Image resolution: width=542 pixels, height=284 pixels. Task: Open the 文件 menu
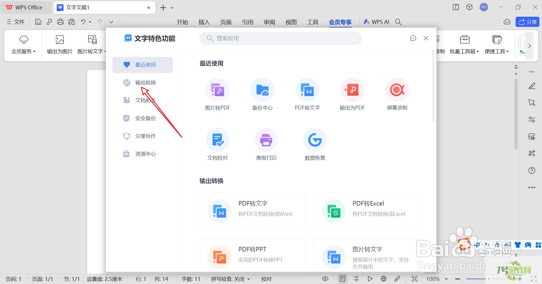tap(16, 22)
